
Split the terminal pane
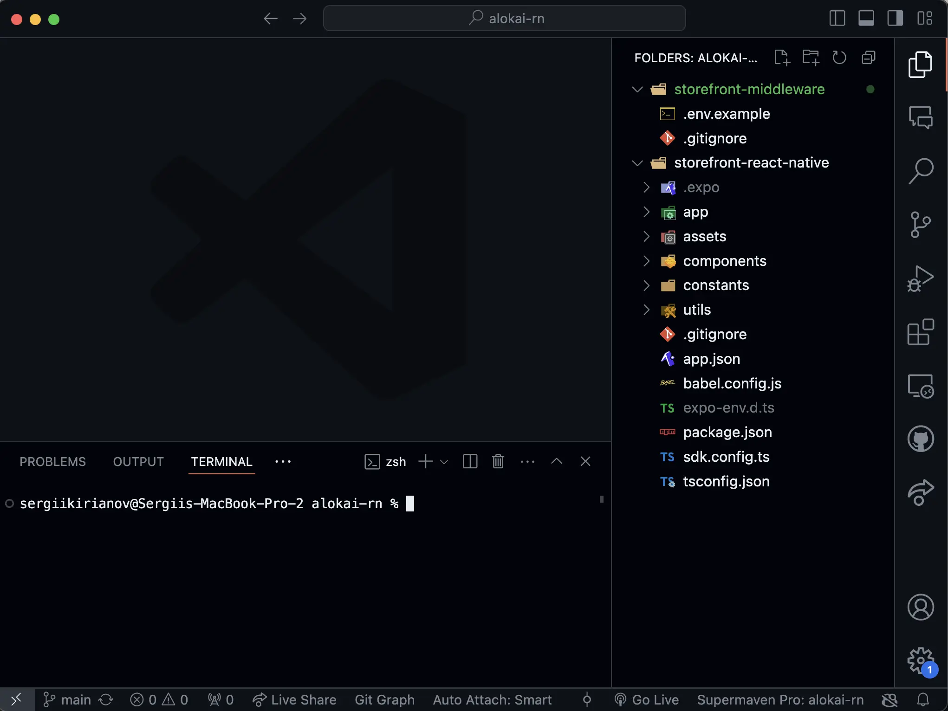470,461
